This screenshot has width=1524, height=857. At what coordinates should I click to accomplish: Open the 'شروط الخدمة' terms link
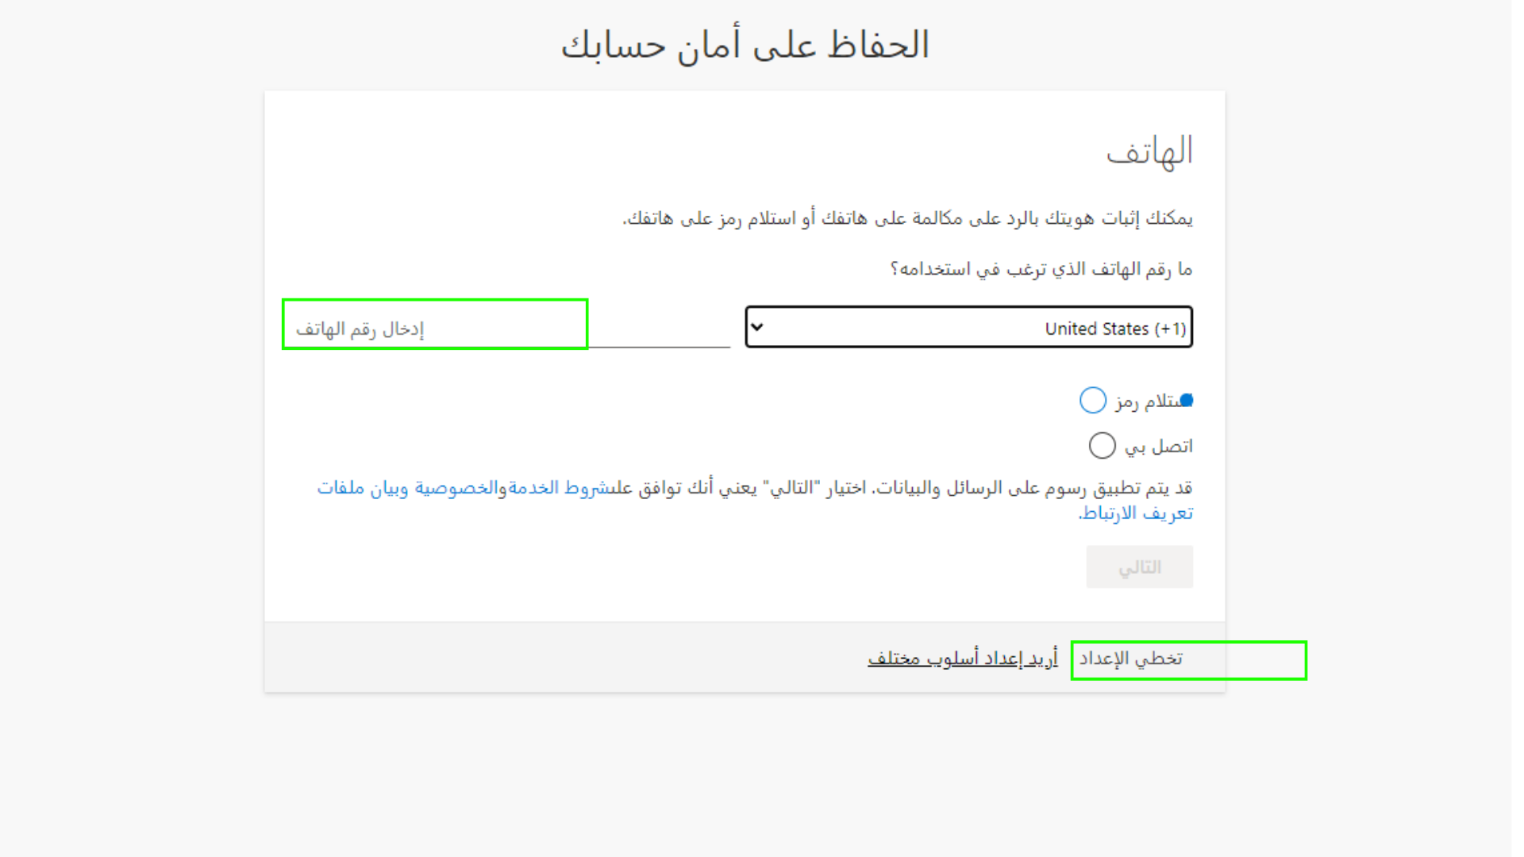(560, 488)
